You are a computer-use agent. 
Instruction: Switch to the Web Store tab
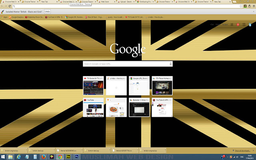(107, 2)
